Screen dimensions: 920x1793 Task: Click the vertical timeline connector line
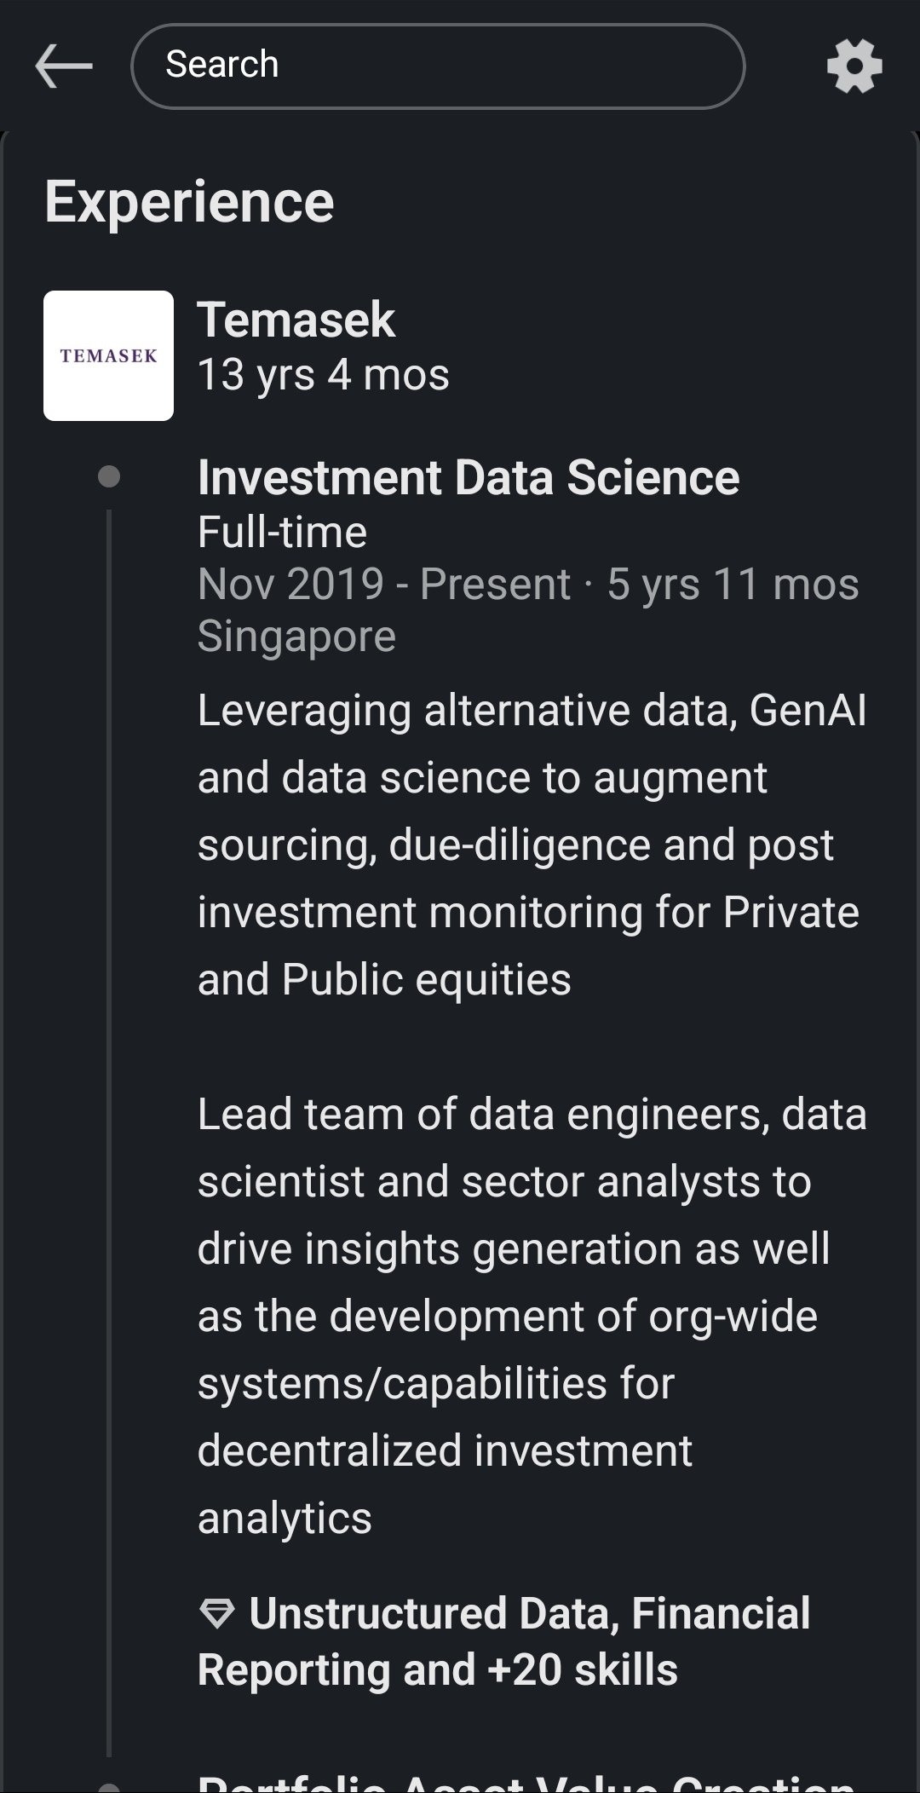[109, 1108]
